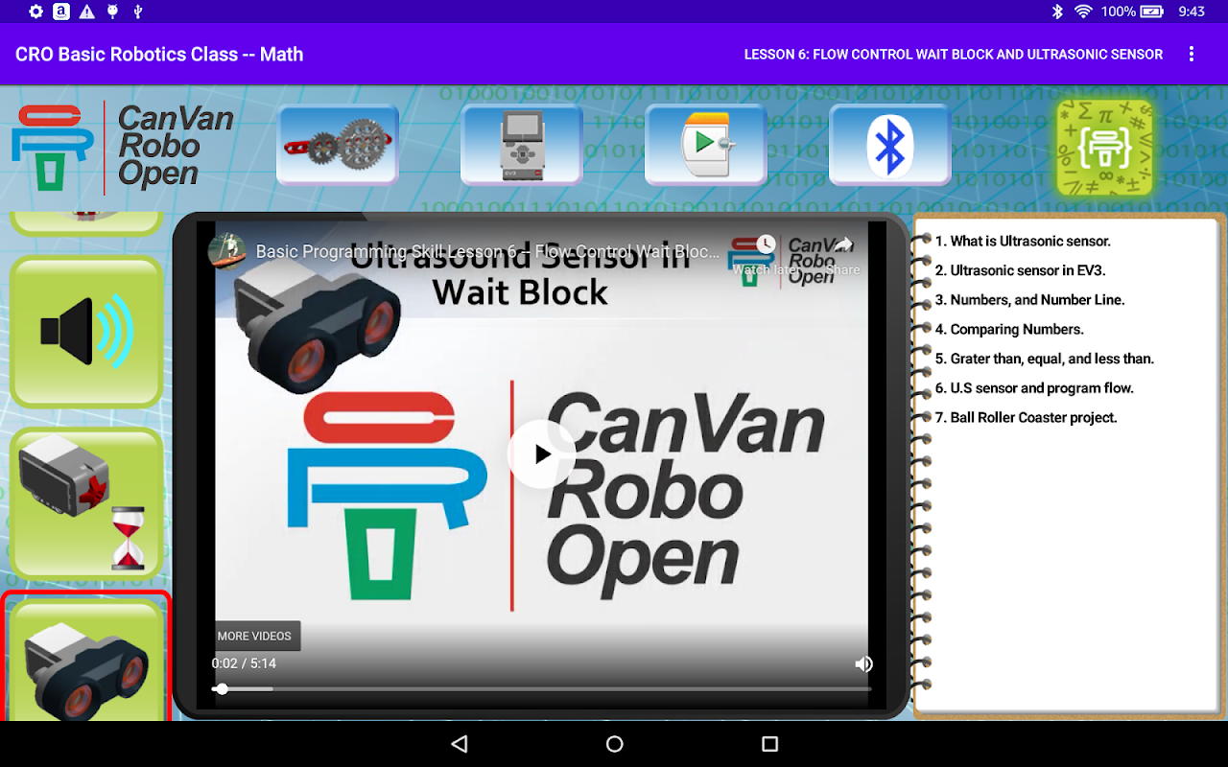Click 'Numbers, and Number Line.' note line
The image size is (1228, 767).
click(1029, 300)
